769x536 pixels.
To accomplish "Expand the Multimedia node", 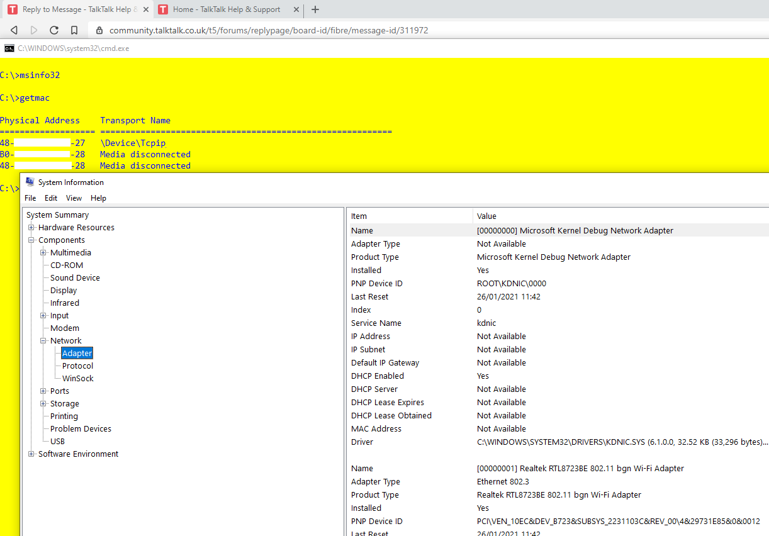I will (43, 253).
